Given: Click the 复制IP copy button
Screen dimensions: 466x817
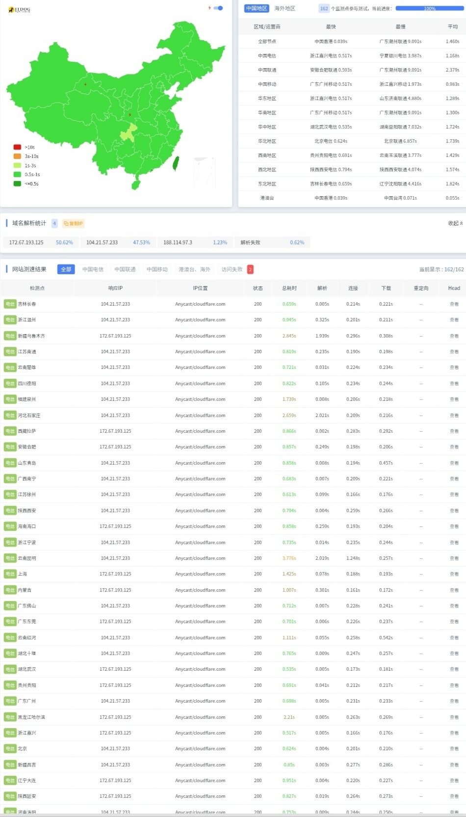Looking at the screenshot, I should point(74,223).
